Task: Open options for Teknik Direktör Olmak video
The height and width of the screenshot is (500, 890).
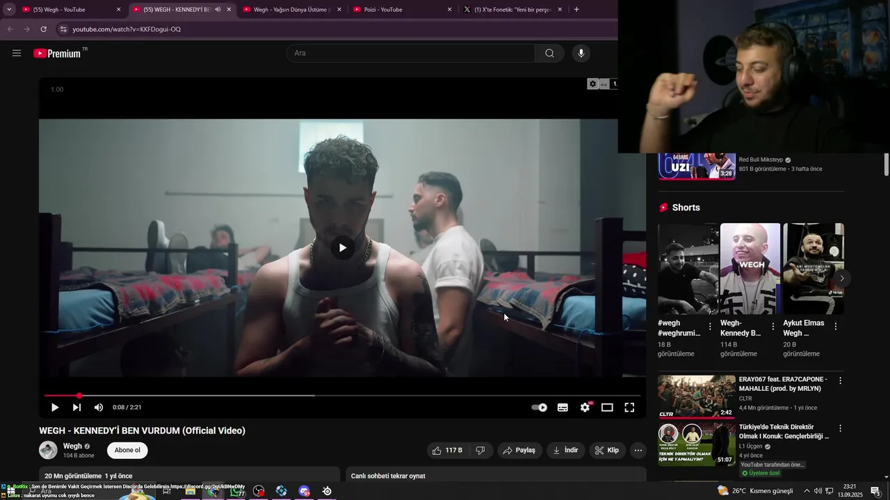Action: coord(840,428)
